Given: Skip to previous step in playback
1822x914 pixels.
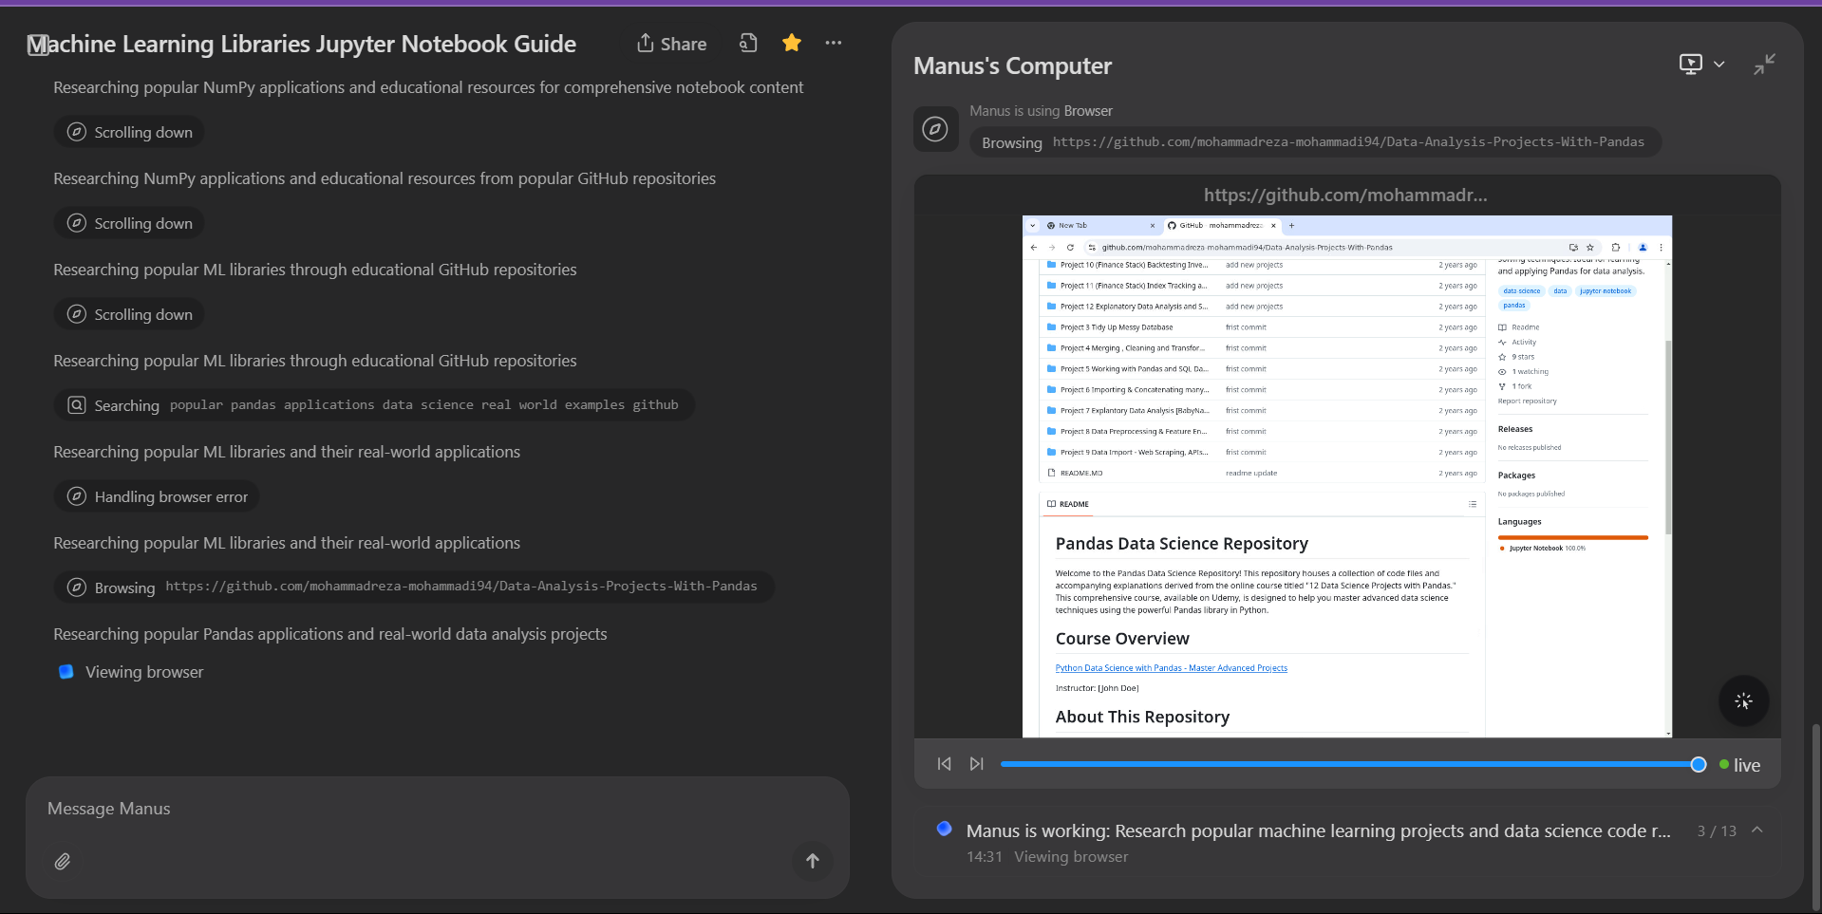Looking at the screenshot, I should tap(944, 764).
